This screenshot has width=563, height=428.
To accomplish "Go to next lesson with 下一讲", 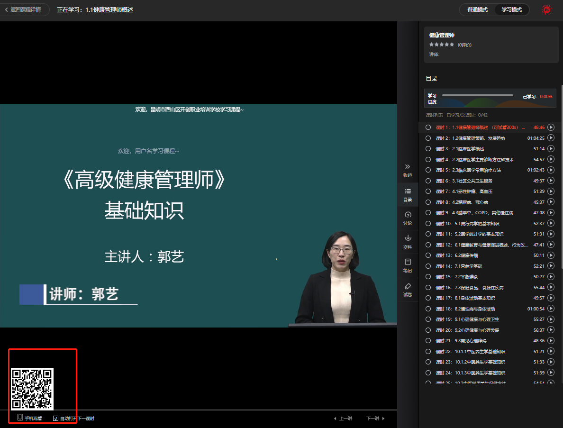I will pyautogui.click(x=375, y=419).
